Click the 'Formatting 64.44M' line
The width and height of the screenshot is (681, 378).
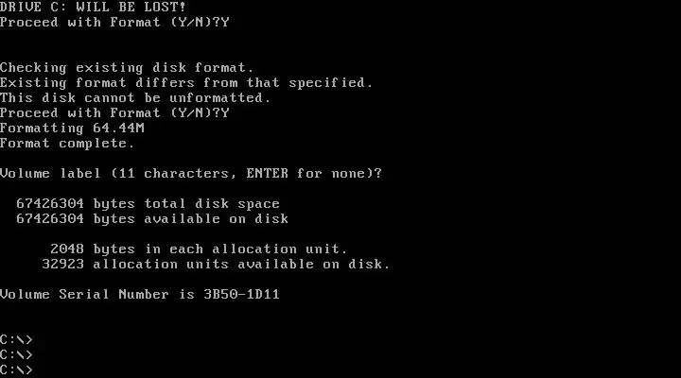pyautogui.click(x=72, y=128)
